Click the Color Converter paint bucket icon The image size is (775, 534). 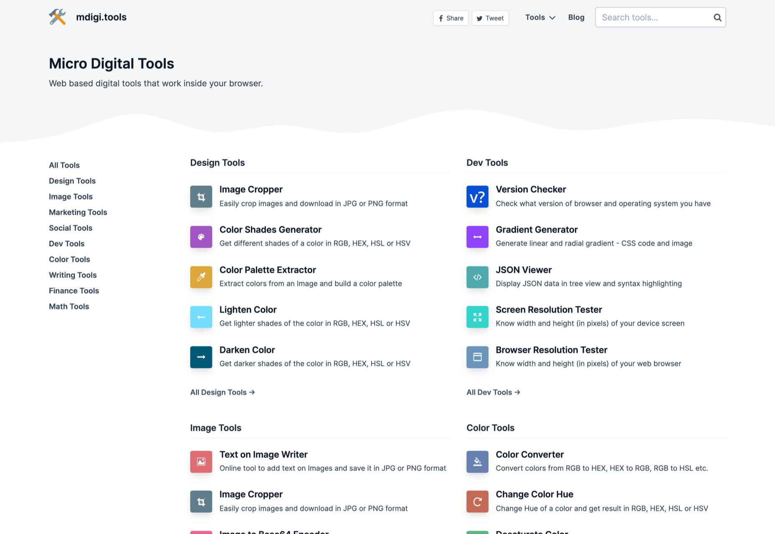point(477,461)
